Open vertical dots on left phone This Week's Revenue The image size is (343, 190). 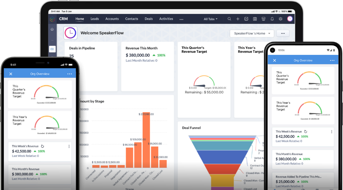[69, 147]
